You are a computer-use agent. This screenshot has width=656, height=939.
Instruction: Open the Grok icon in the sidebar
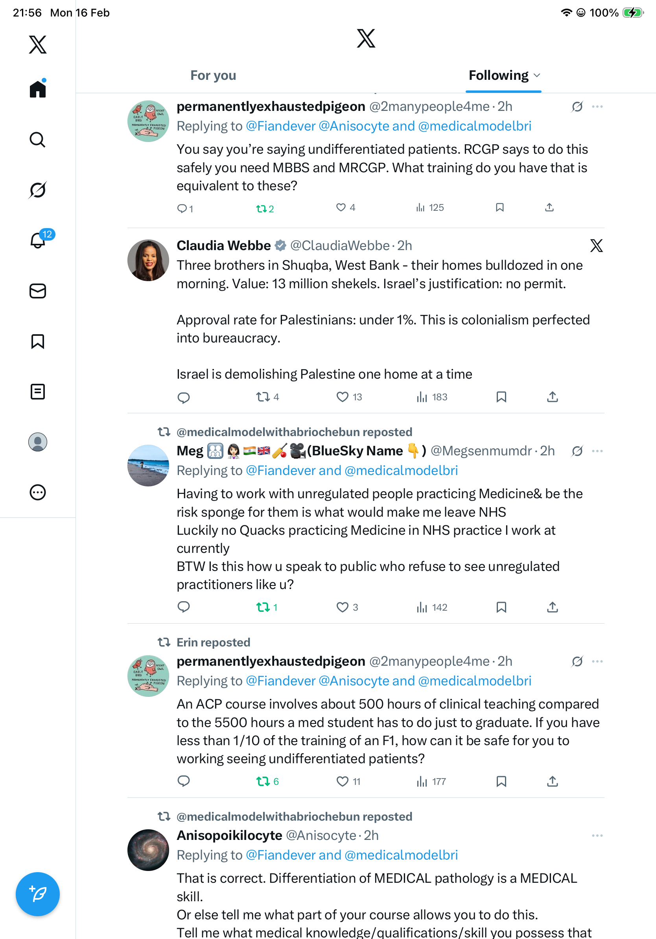38,190
